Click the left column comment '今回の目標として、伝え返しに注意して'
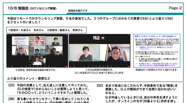186x103 pixels. (x=53, y=85)
